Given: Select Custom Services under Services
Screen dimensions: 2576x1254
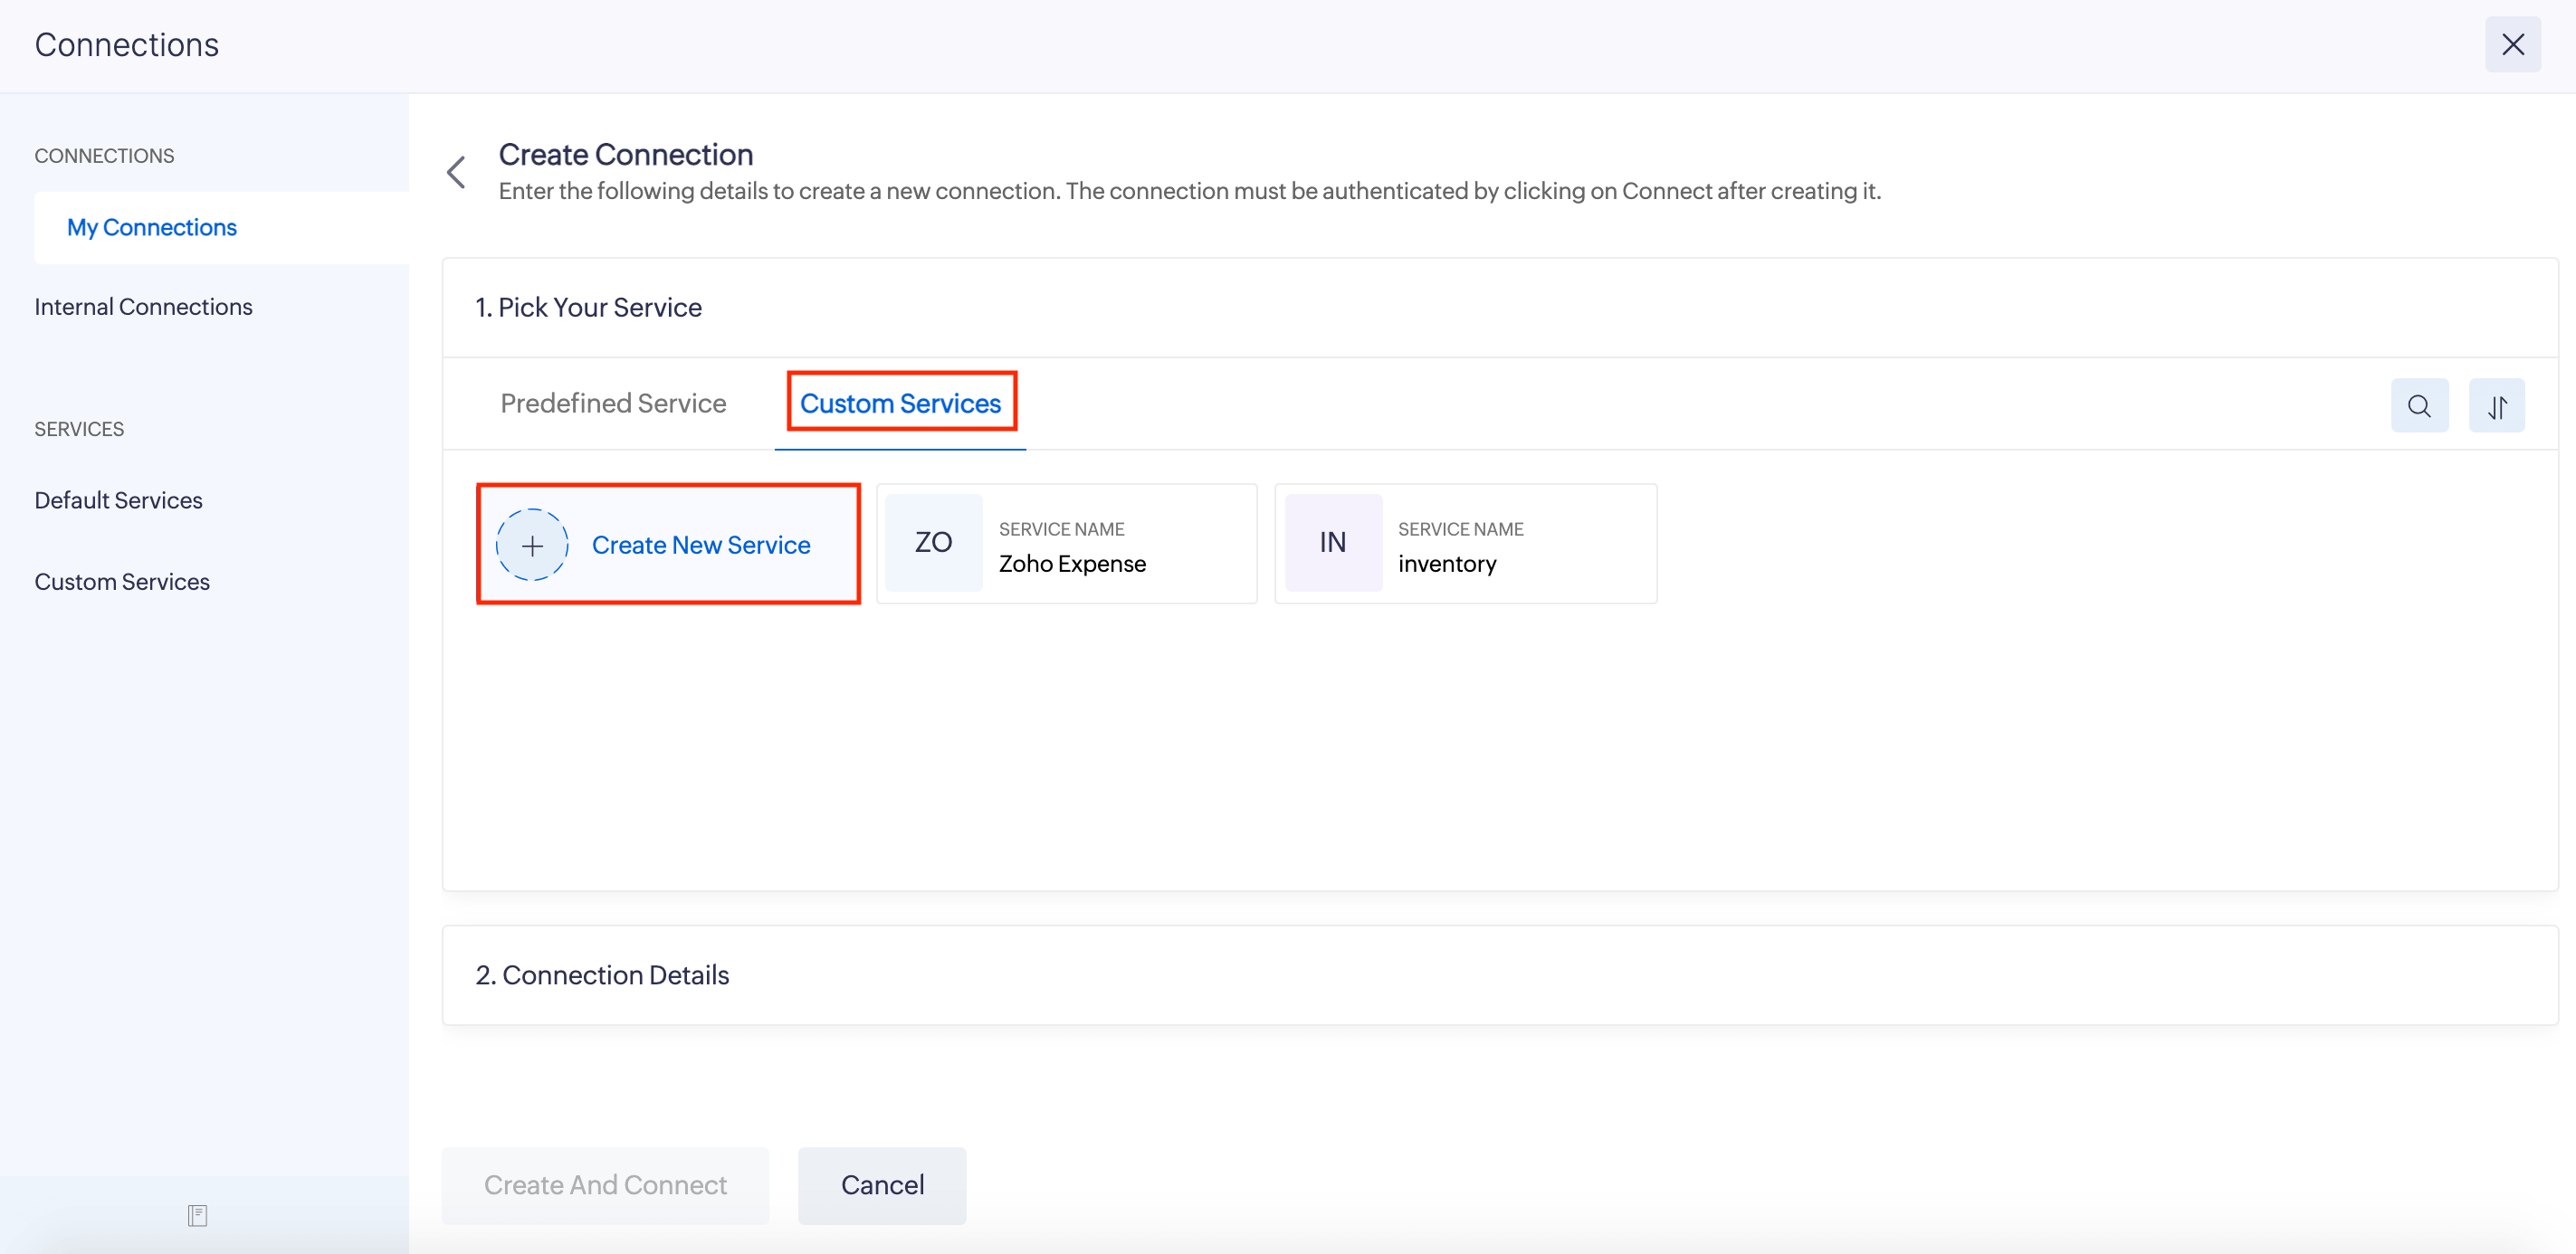Looking at the screenshot, I should pos(121,581).
